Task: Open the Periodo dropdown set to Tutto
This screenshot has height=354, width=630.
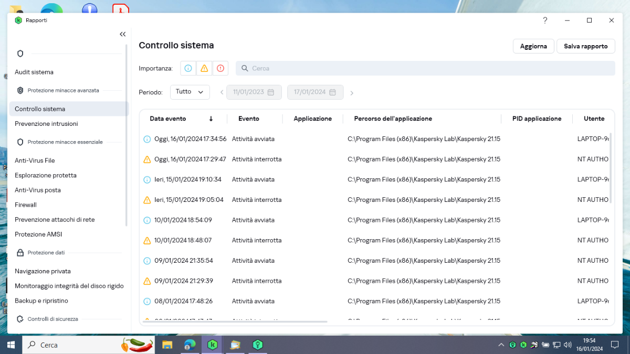Action: [190, 92]
